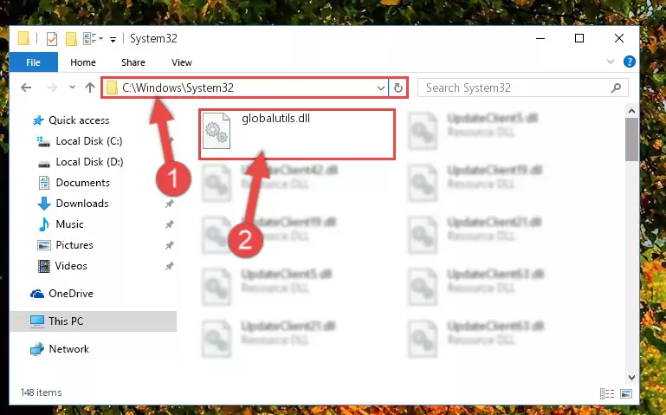Click the vertical scrollbar thumb
The height and width of the screenshot is (415, 666).
[631, 139]
